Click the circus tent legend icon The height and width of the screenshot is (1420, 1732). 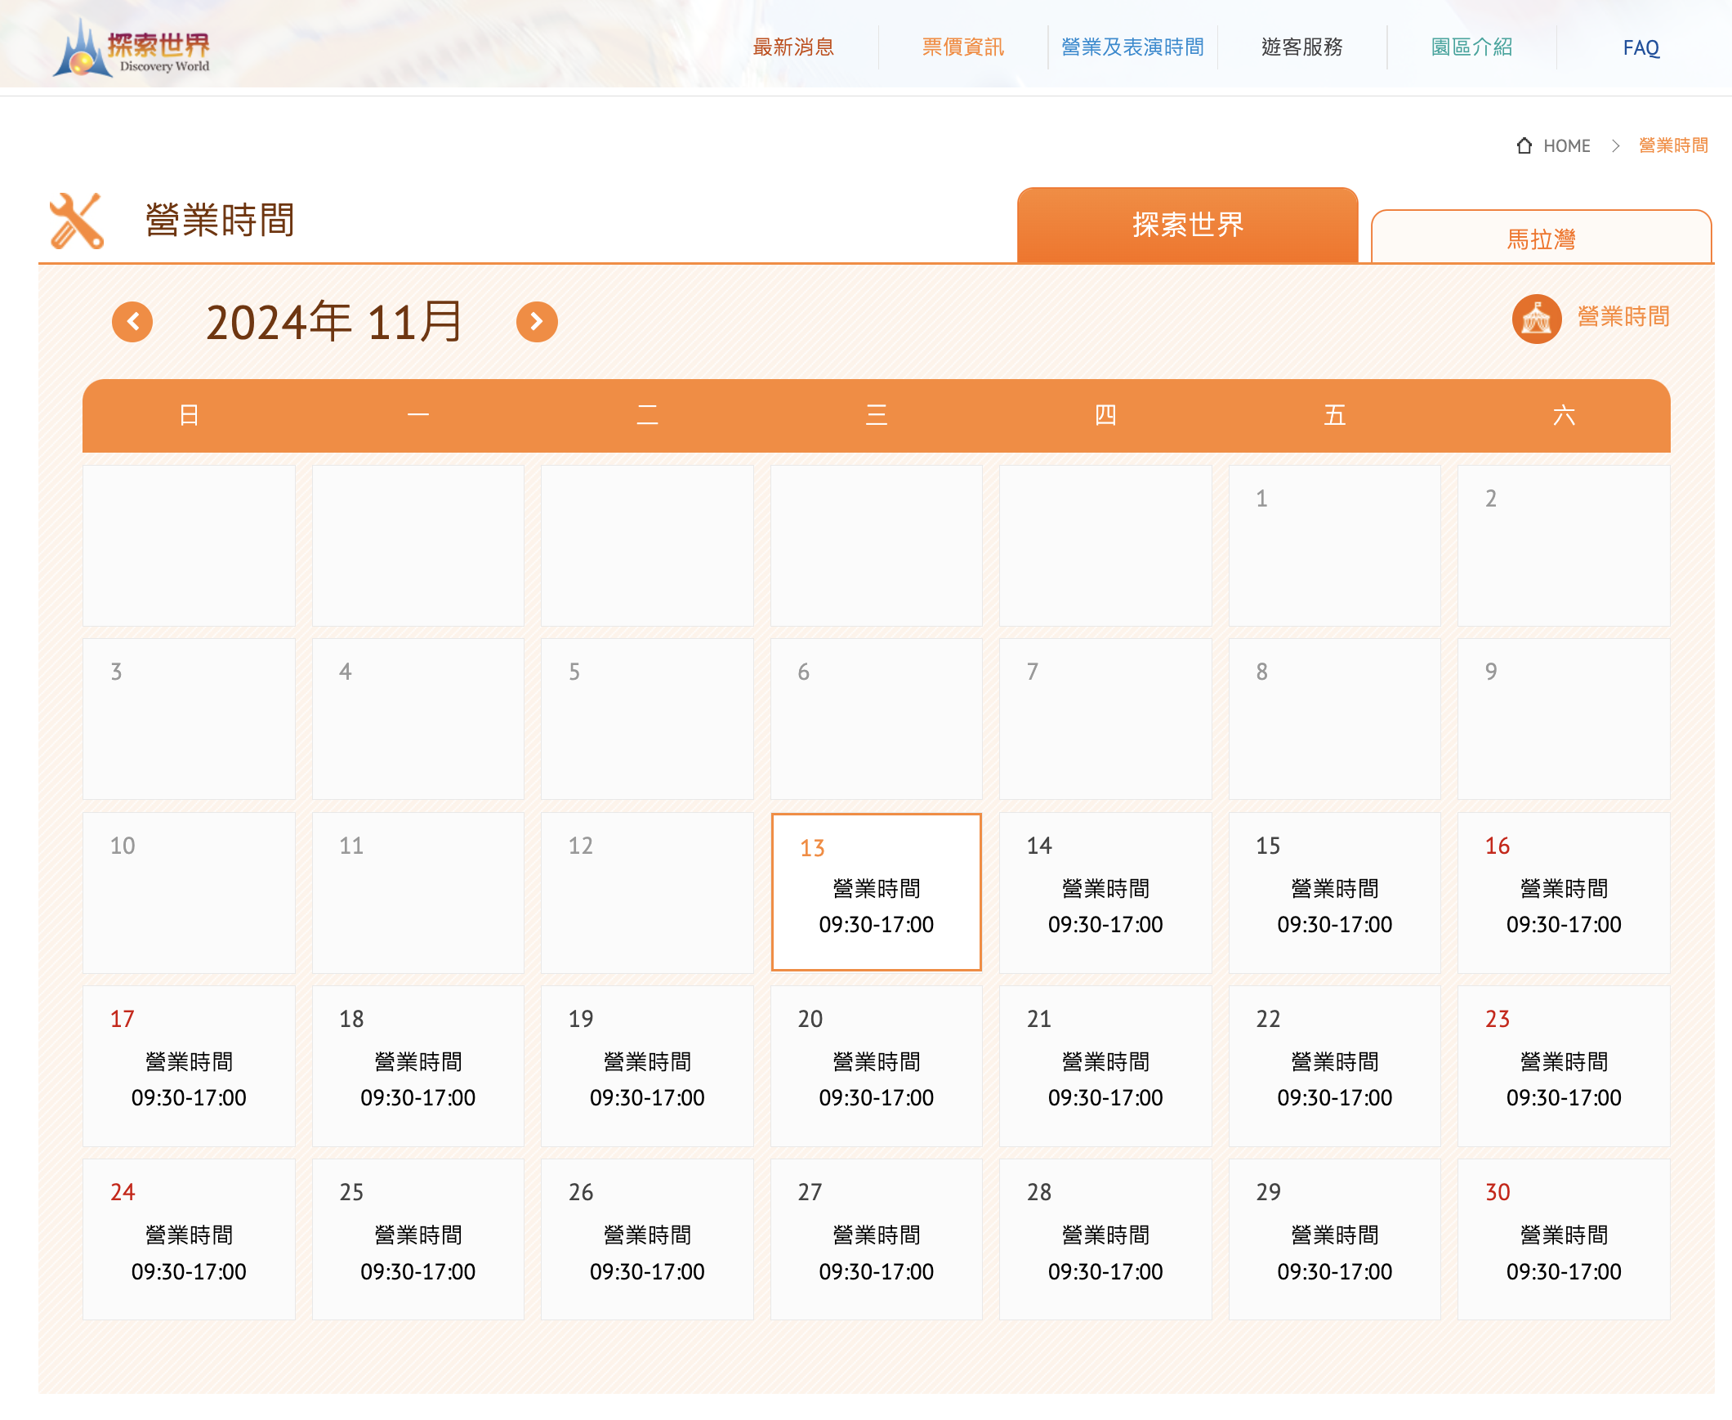1536,318
